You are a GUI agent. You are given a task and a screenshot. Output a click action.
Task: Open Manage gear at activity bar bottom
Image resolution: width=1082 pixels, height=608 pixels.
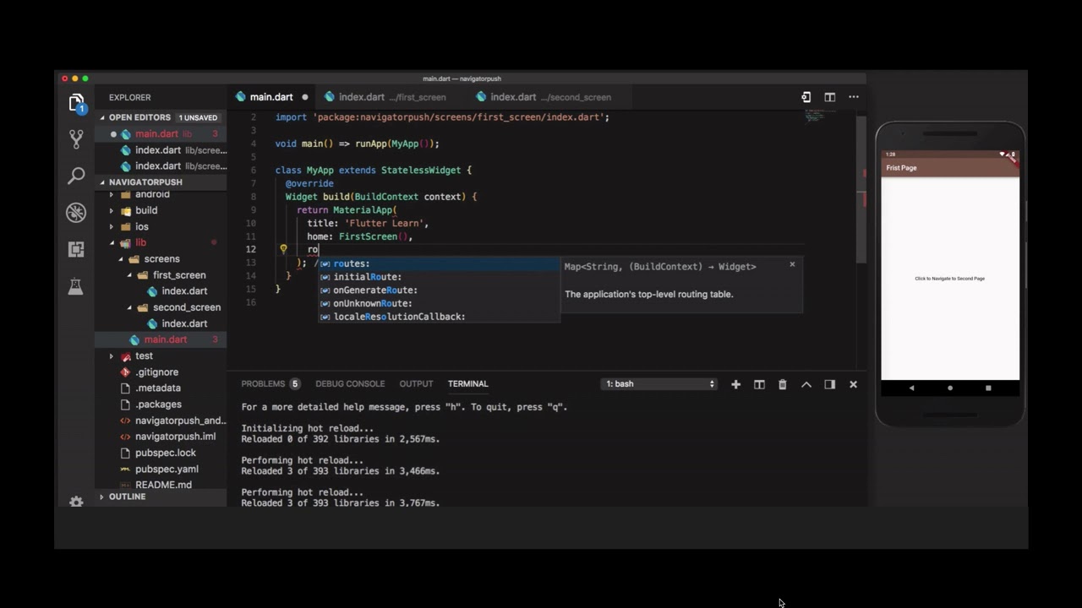tap(76, 501)
